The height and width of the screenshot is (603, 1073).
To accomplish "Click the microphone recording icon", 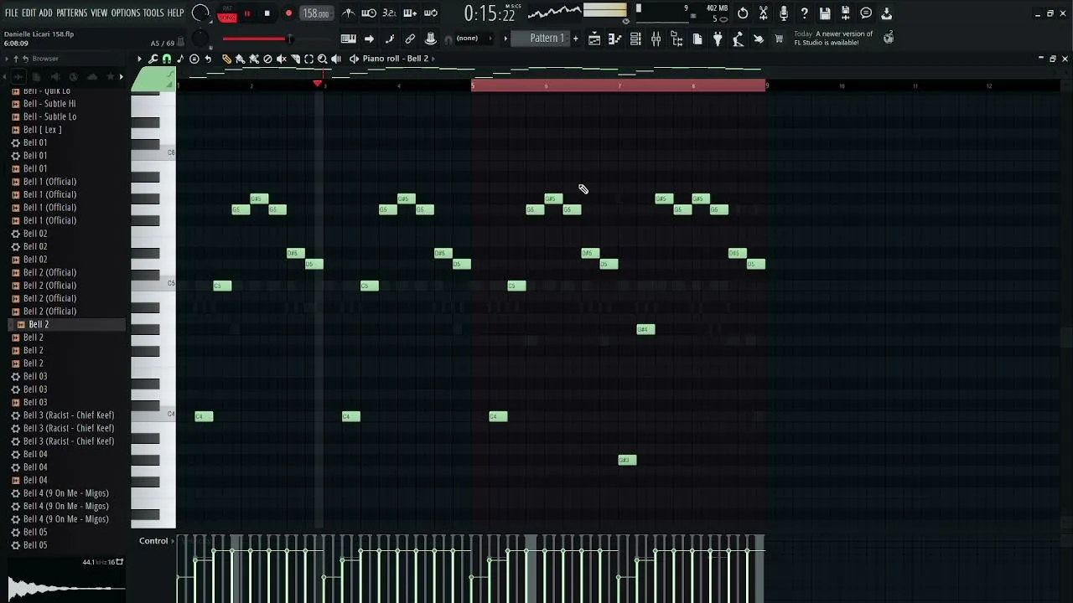I will pos(784,13).
